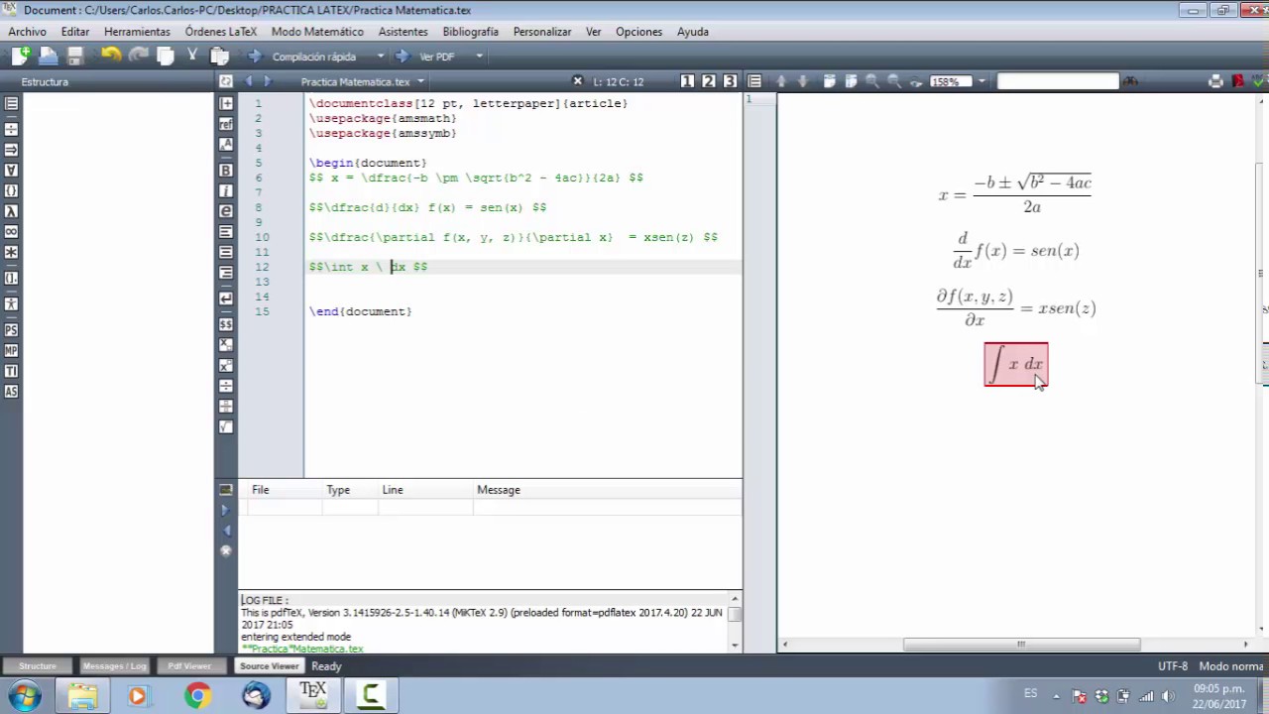Open the Órdenes LaTeX menu
This screenshot has height=714, width=1269.
pyautogui.click(x=221, y=32)
